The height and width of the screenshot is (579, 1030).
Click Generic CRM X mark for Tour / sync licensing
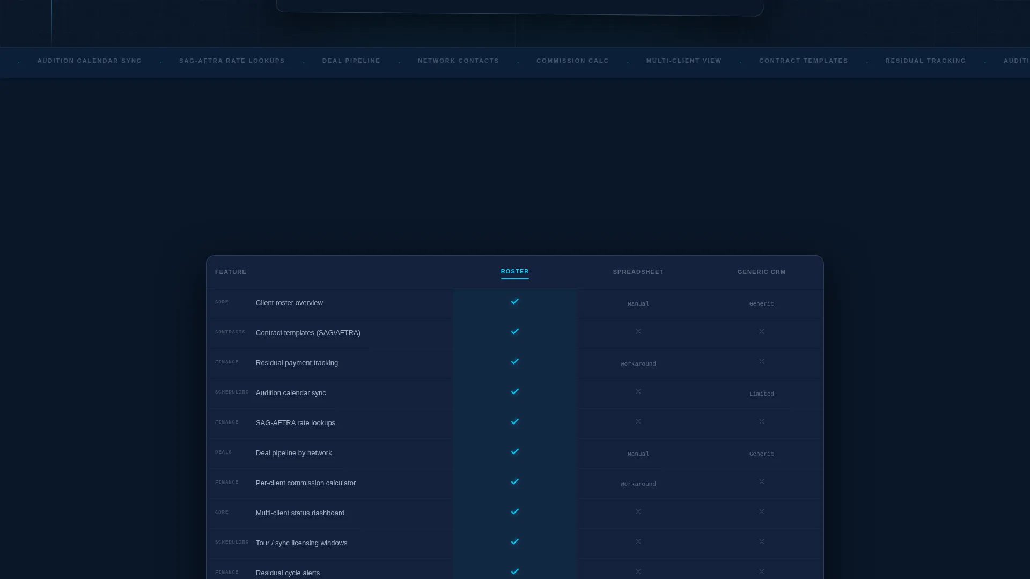(x=762, y=541)
